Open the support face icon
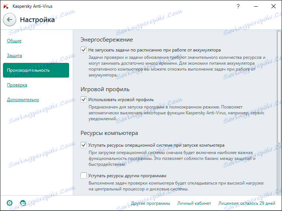The width and height of the screenshot is (282, 211). [x=23, y=203]
